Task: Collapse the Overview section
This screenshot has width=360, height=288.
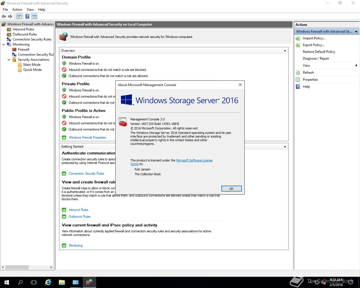Action: 285,51
